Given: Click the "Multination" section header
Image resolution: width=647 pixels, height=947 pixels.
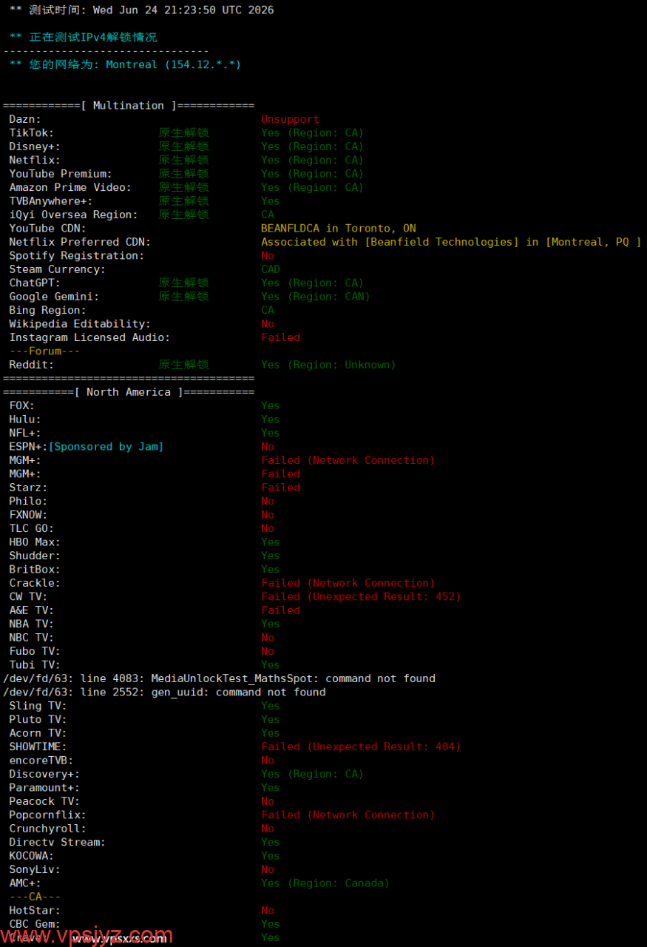Looking at the screenshot, I should 129,106.
